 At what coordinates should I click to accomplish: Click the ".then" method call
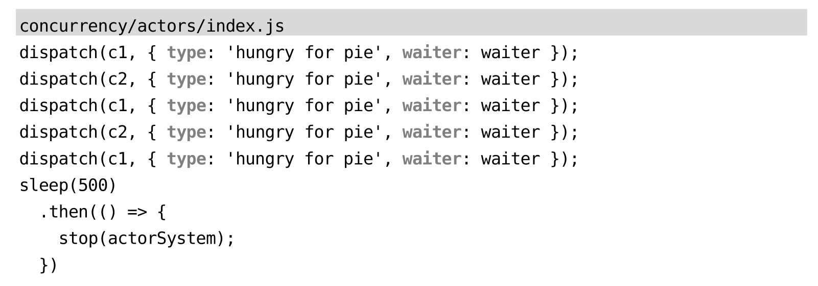(x=63, y=212)
